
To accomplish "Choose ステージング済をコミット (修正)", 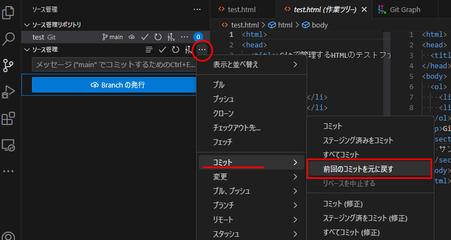I will 370,218.
